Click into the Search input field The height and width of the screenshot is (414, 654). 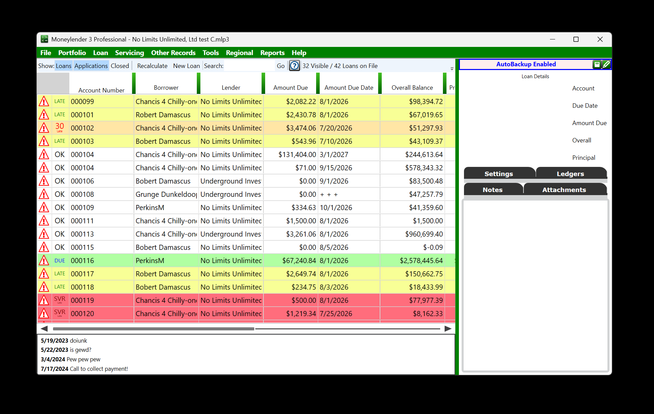pos(249,66)
